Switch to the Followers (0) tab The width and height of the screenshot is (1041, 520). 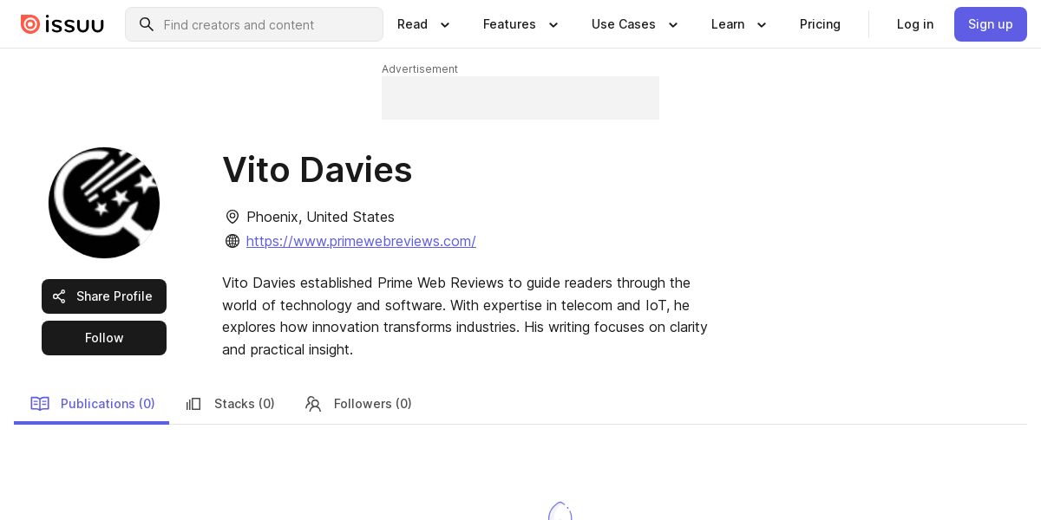[x=359, y=404]
